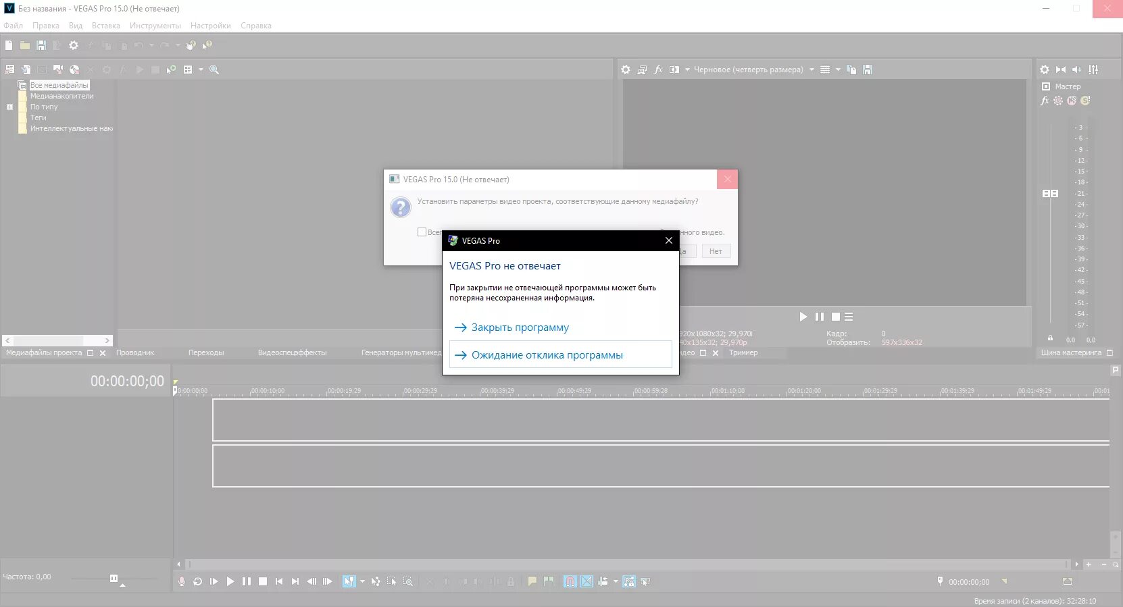
Task: Click the What's This help cursor icon
Action: pos(207,45)
